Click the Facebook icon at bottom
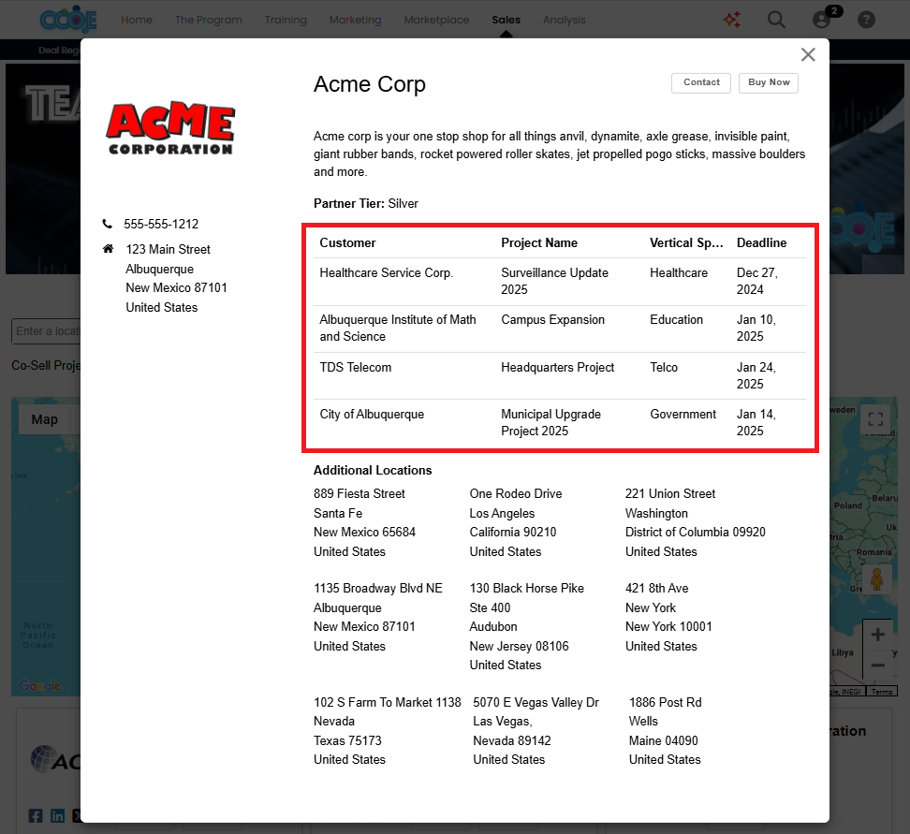Screen dimensions: 910x834 [x=36, y=815]
